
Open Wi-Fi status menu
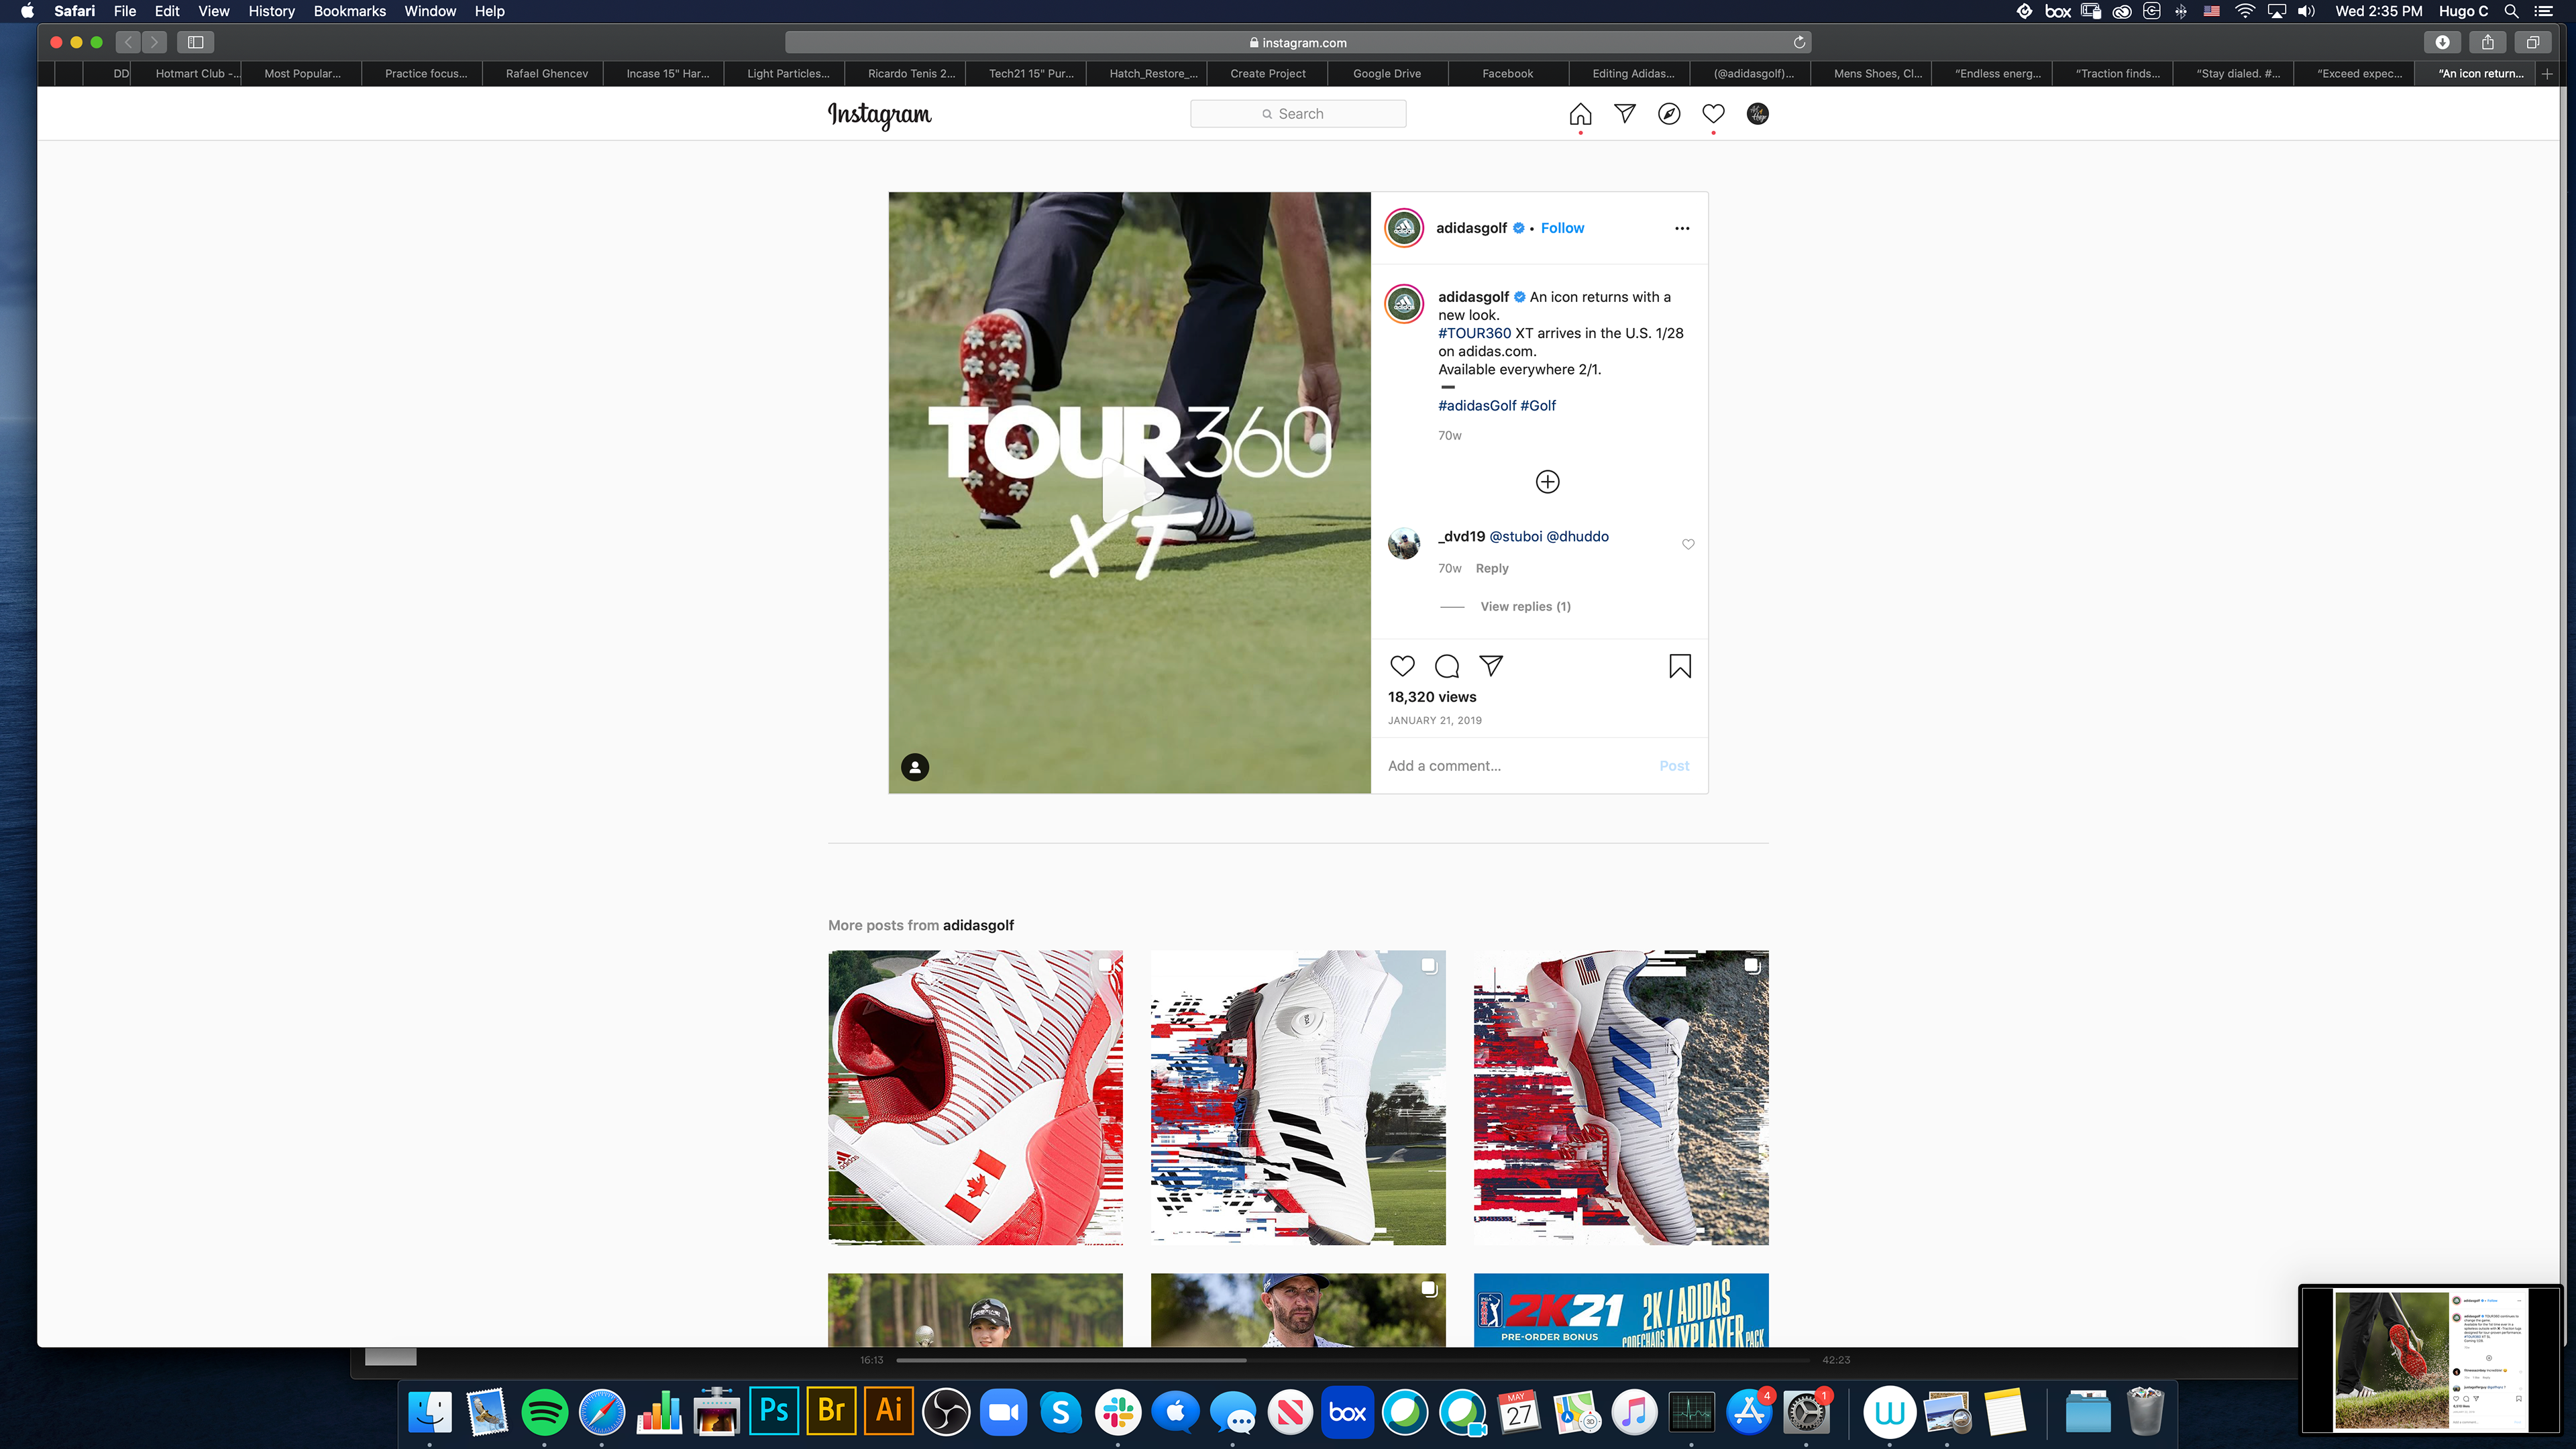2245,11
